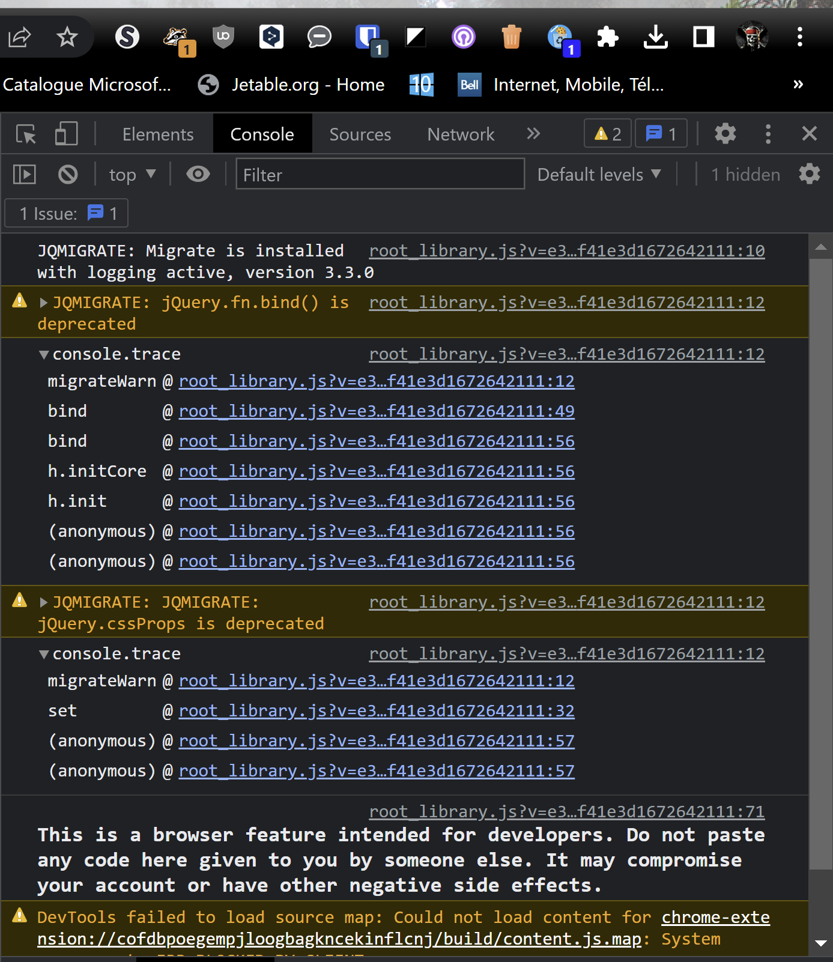Open the pirate skull profile avatar
833x962 pixels.
[x=752, y=37]
